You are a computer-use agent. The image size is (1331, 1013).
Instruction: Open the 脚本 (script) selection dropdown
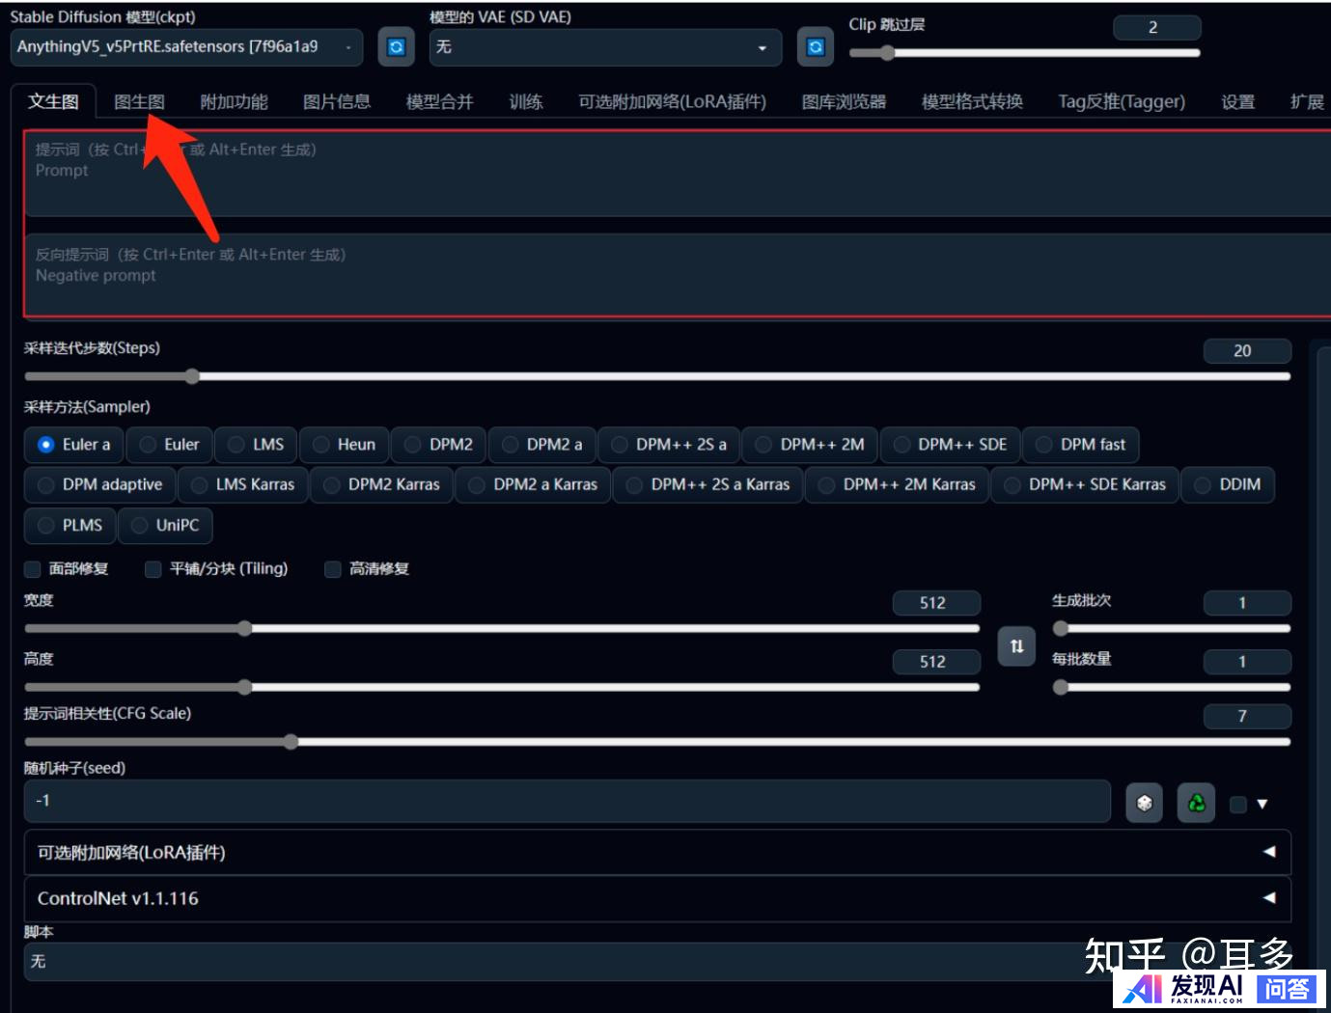[x=550, y=962]
